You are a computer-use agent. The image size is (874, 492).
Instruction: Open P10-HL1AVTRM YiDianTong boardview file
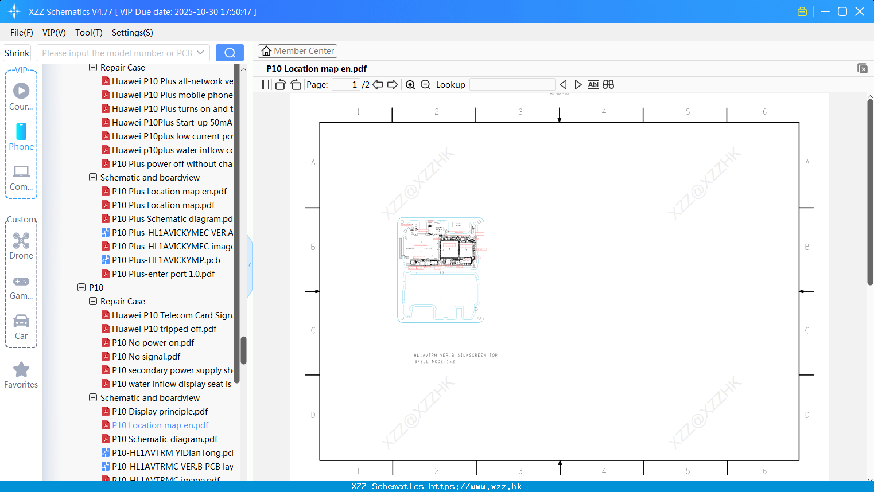(x=167, y=453)
